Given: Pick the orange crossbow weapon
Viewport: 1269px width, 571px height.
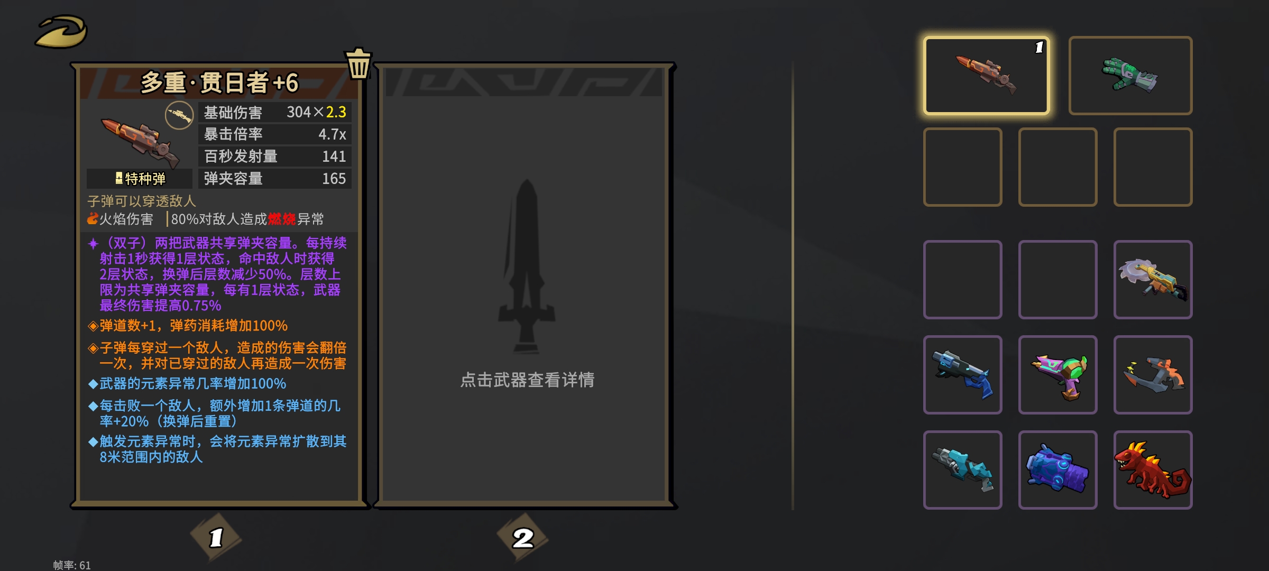Looking at the screenshot, I should tap(1153, 374).
